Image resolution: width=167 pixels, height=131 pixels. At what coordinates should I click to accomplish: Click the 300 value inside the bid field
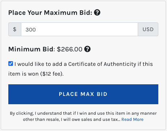click(x=31, y=30)
